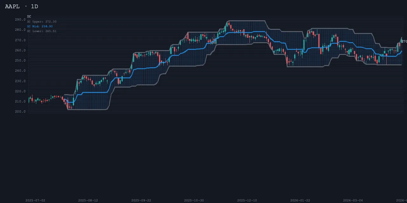This screenshot has width=407, height=203.
Task: Select the blue DC Mid 258.90 legend entry
Action: 40,26
